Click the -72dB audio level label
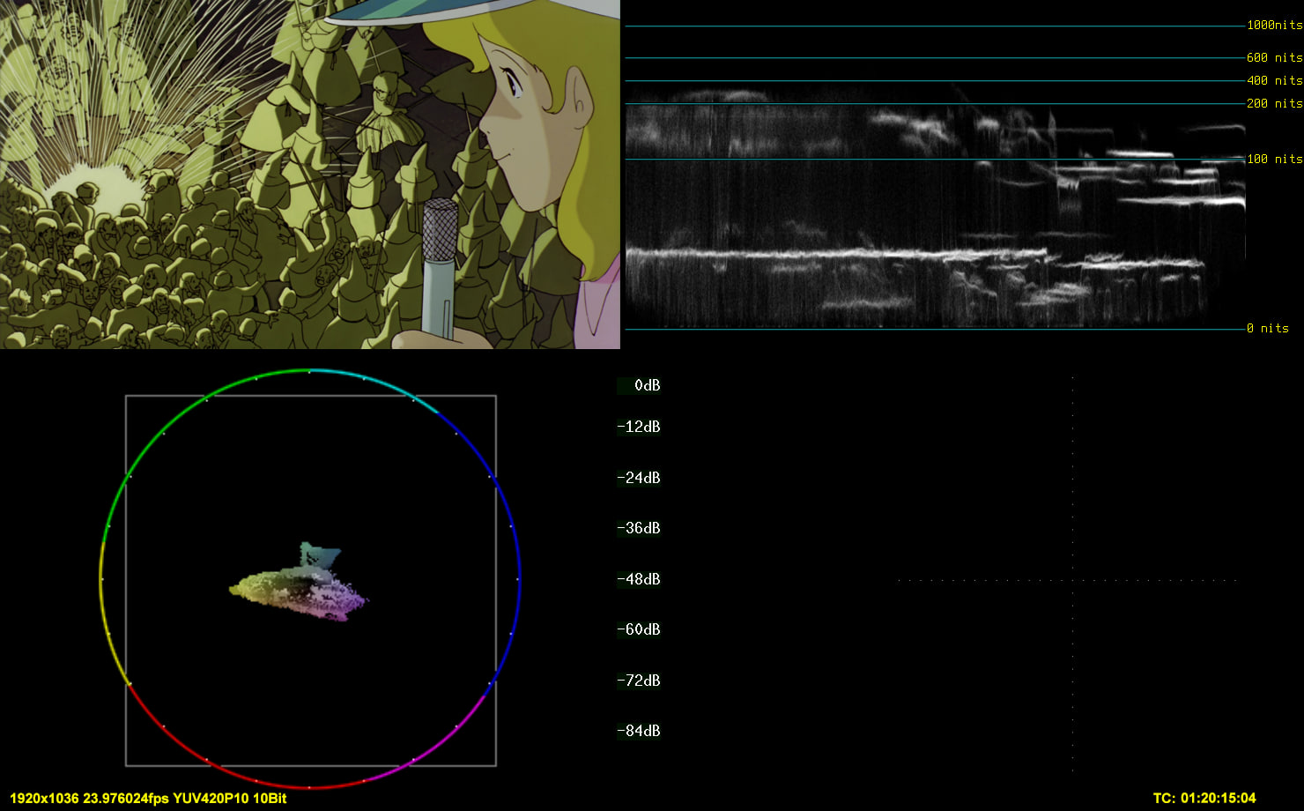 coord(639,681)
